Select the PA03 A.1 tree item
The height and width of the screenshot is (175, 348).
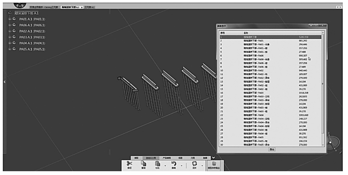tap(32, 37)
